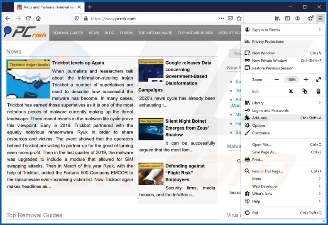Go to Firefox Home icon

click(x=38, y=18)
